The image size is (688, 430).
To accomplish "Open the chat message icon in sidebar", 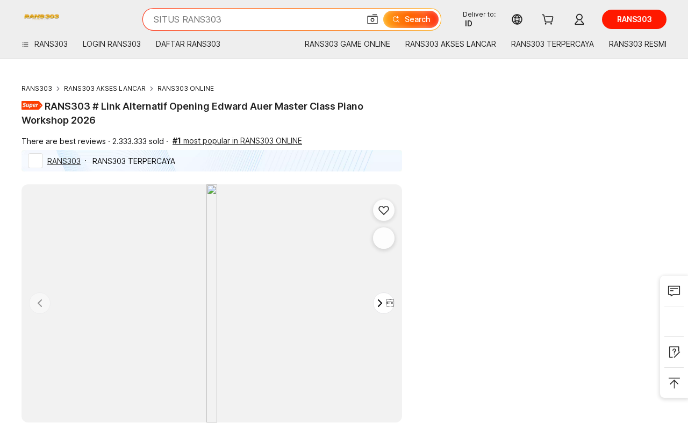I will 674,291.
